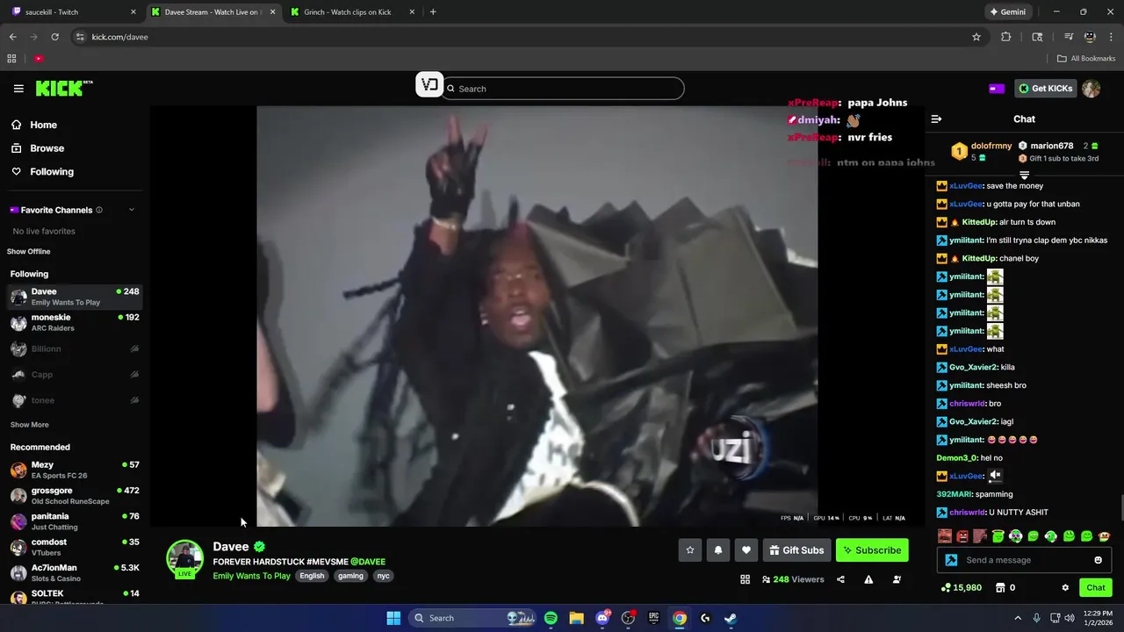Open Following in the sidebar
The height and width of the screenshot is (632, 1124).
coord(52,172)
